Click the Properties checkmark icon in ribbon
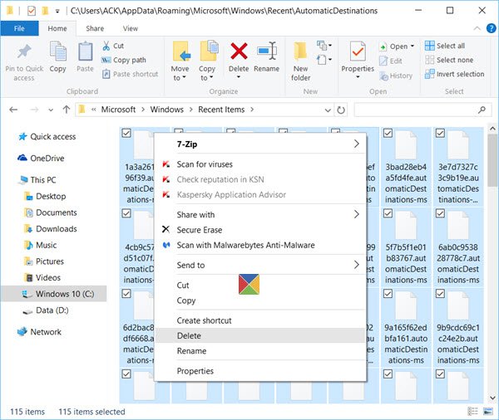The width and height of the screenshot is (499, 420). coord(358,51)
